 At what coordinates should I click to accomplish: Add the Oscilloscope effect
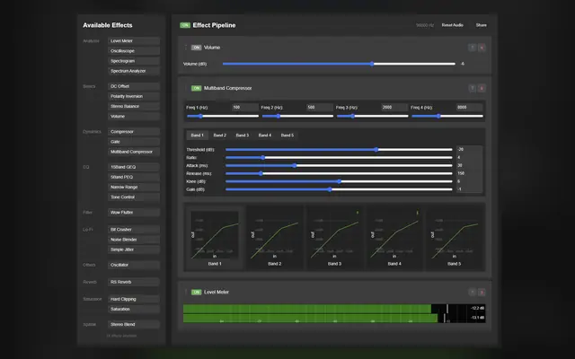(134, 51)
